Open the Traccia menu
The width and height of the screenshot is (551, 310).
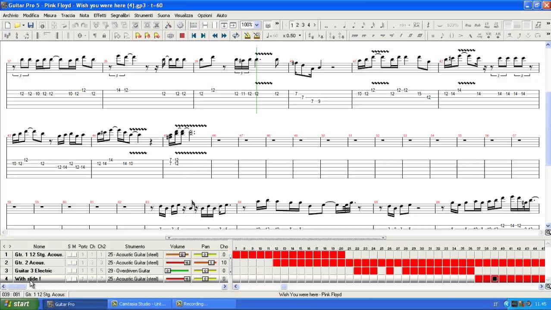click(x=68, y=15)
